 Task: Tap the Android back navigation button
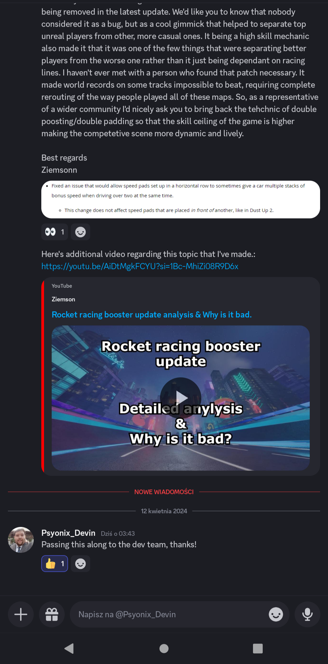[x=69, y=648]
